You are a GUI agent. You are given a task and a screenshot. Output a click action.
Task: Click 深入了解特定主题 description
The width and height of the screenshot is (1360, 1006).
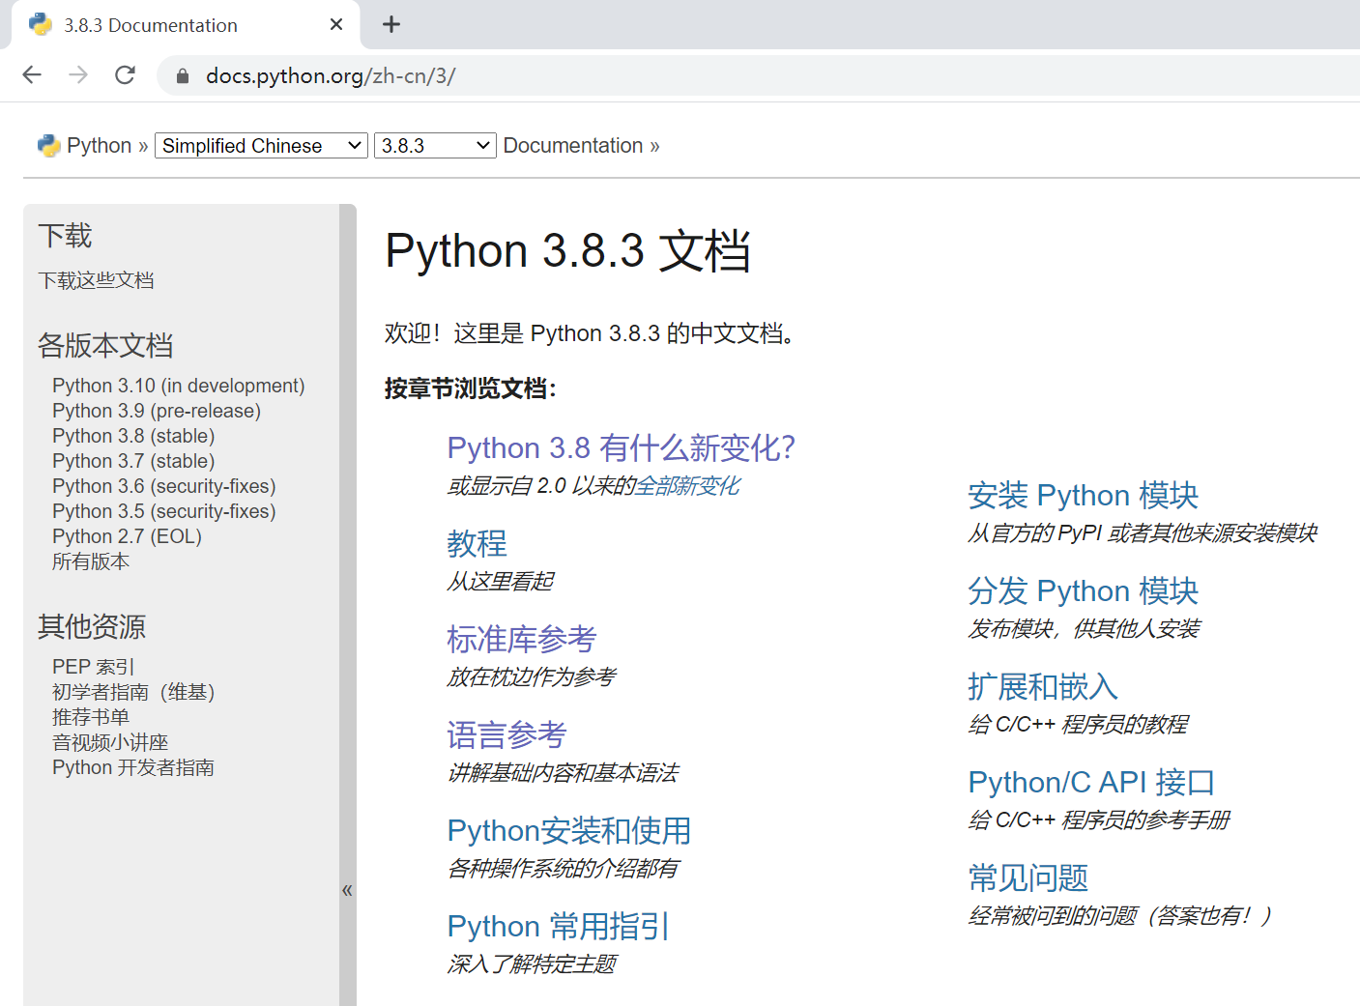pos(531,963)
